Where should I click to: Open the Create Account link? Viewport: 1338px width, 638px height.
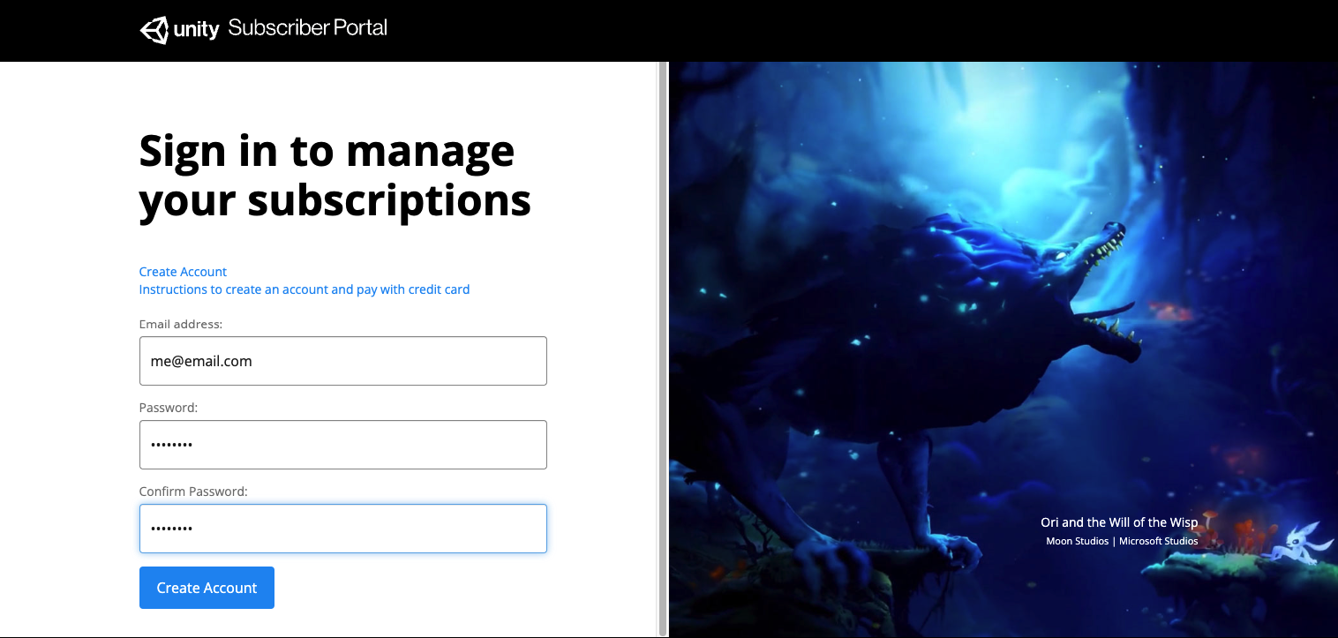click(183, 272)
